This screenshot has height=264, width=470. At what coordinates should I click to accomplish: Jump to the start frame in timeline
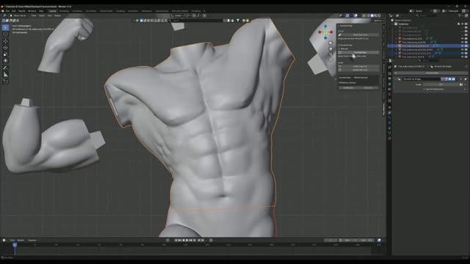coord(176,240)
